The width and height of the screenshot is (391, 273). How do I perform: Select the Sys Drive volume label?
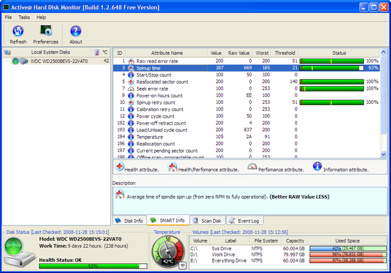(x=221, y=249)
